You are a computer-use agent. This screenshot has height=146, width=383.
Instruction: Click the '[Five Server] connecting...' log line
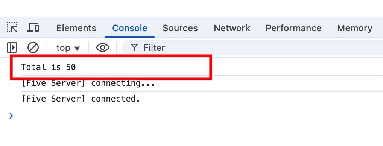pos(88,83)
